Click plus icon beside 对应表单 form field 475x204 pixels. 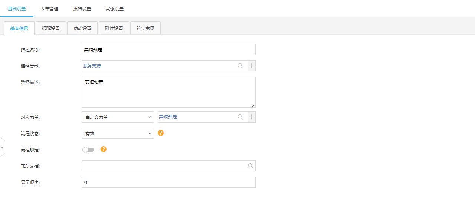point(251,117)
